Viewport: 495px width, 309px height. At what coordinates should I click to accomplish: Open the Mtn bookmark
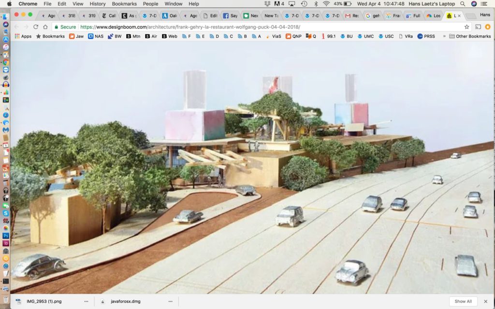(133, 36)
